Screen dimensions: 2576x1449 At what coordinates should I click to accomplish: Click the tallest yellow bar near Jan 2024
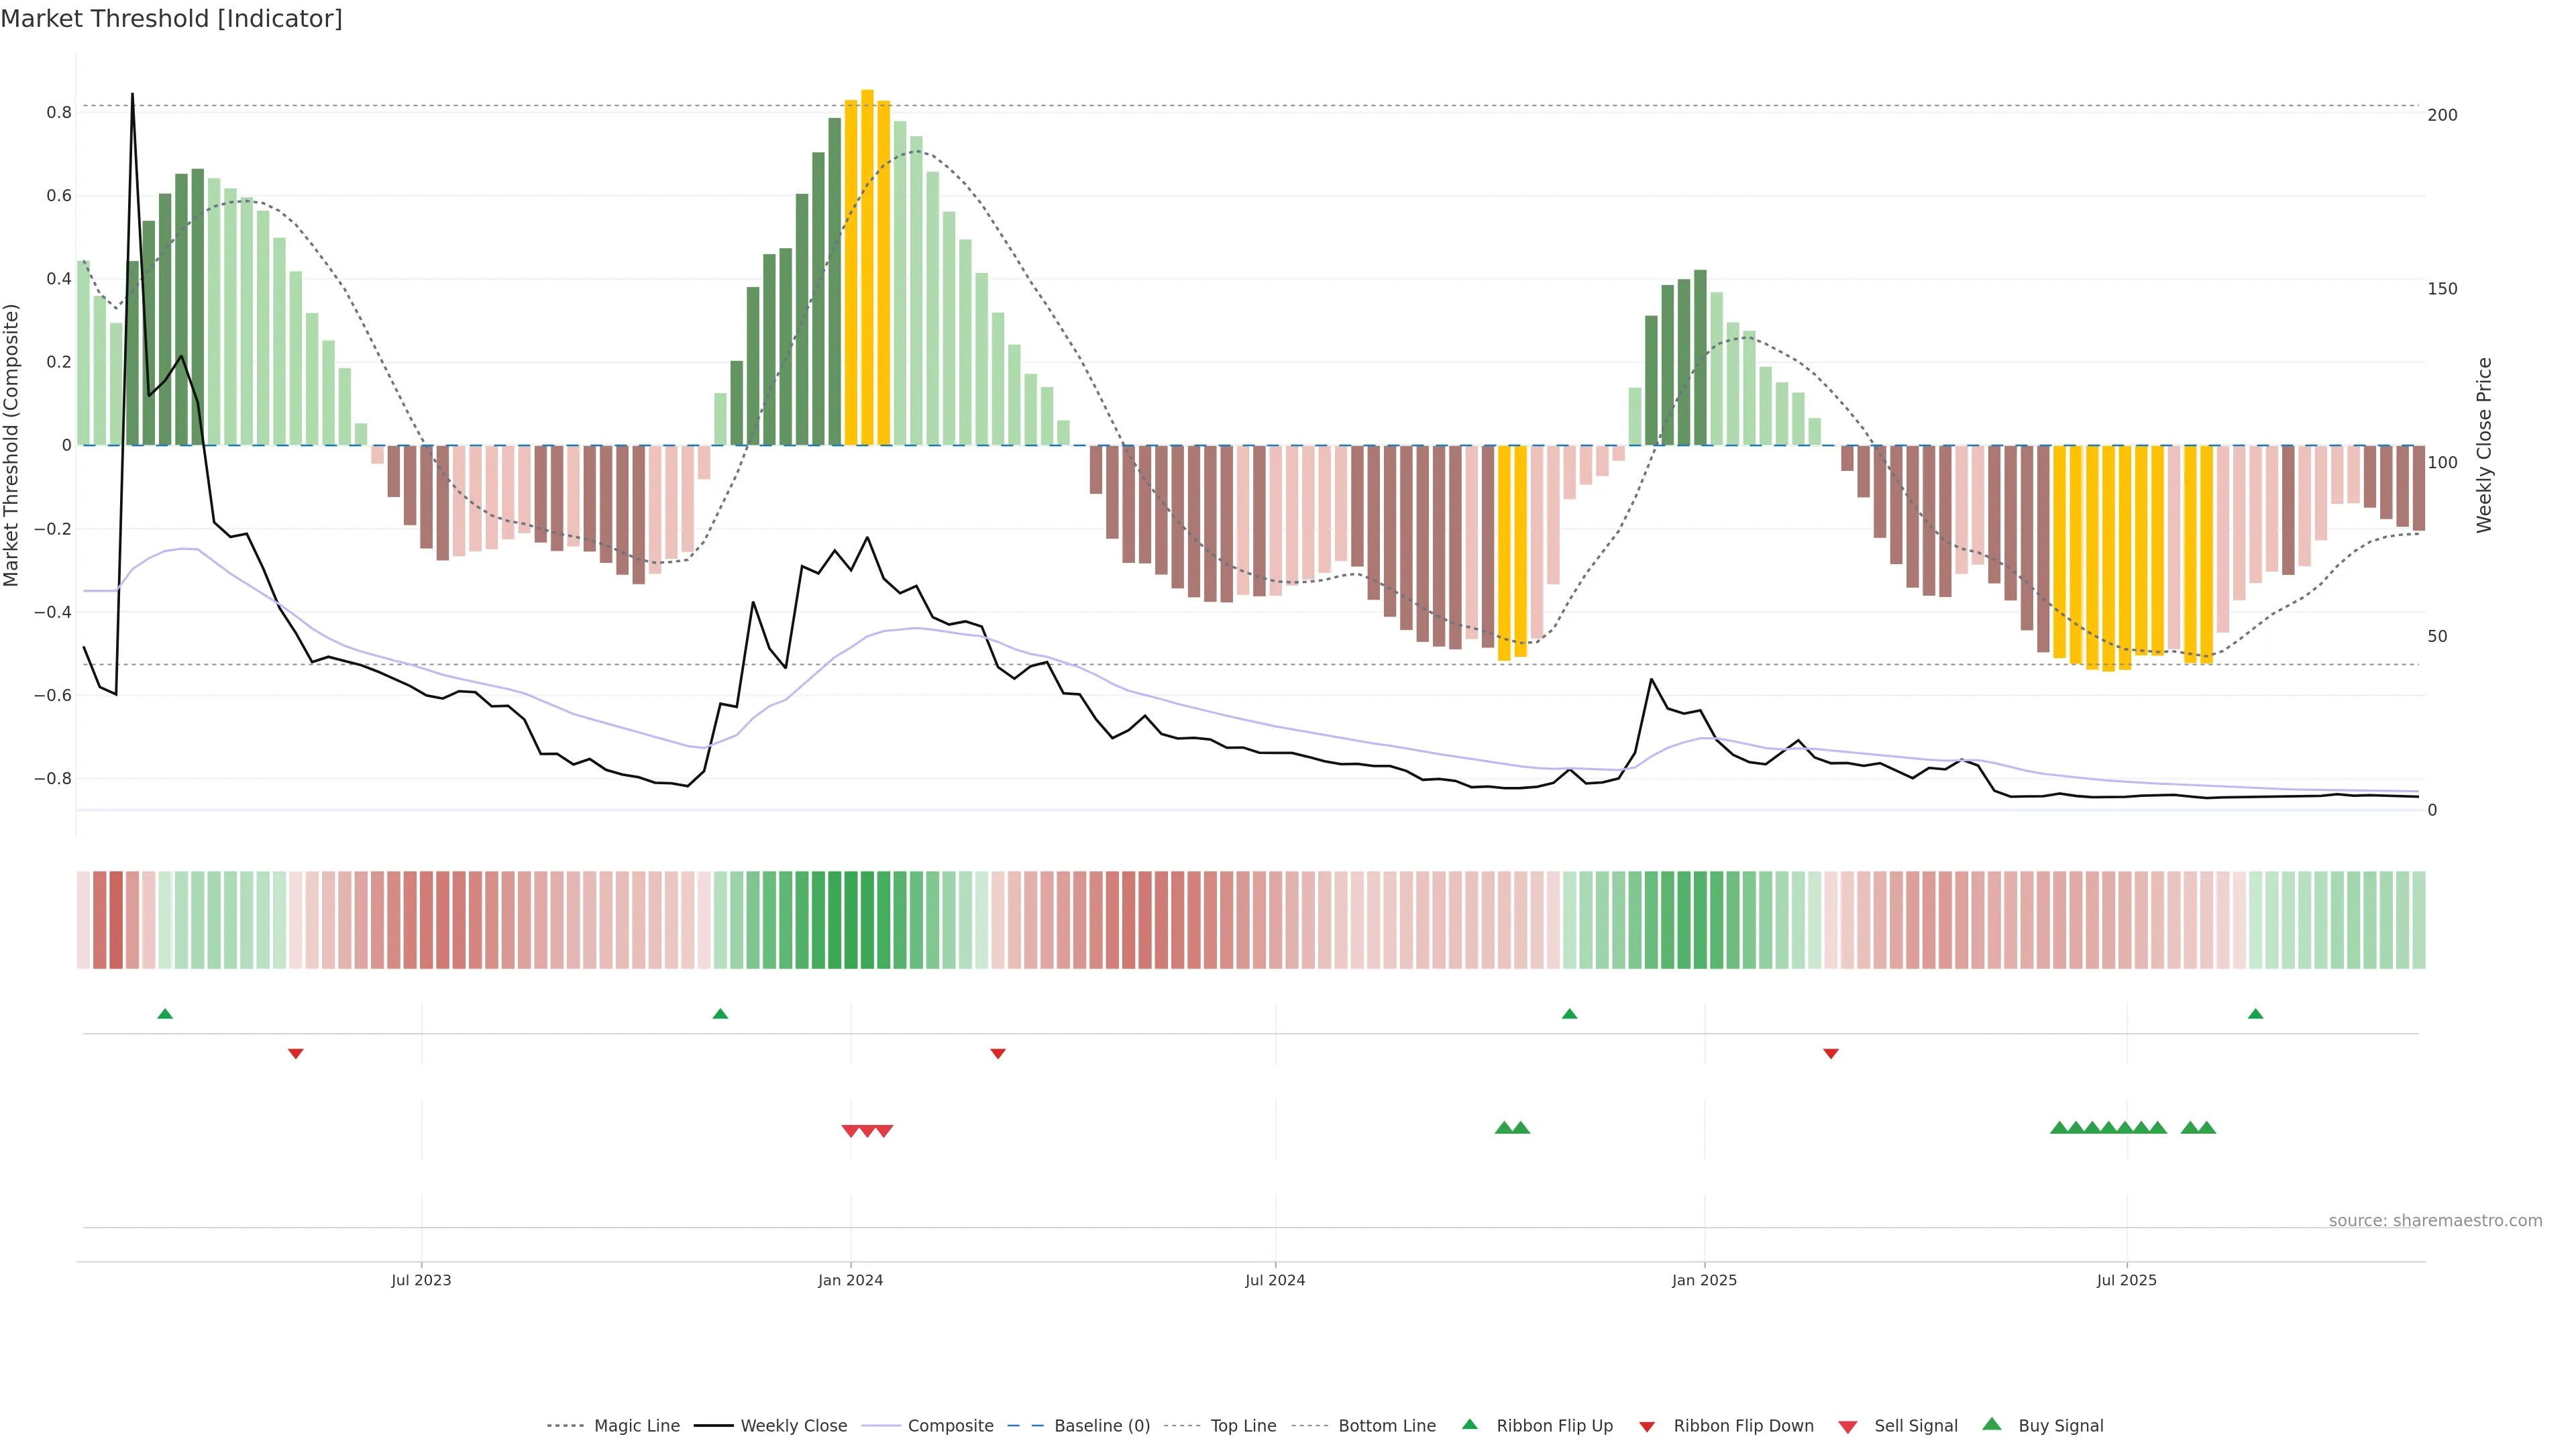(867, 268)
